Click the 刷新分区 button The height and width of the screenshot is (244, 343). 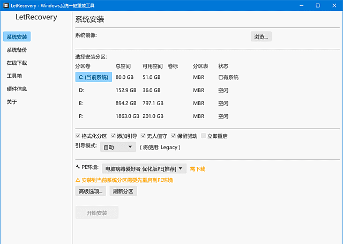point(123,191)
